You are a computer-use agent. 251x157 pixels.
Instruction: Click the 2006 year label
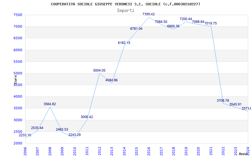coord(25,152)
